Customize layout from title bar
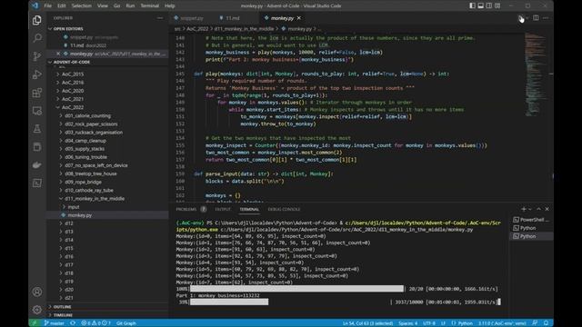The image size is (582, 327). (x=497, y=5)
